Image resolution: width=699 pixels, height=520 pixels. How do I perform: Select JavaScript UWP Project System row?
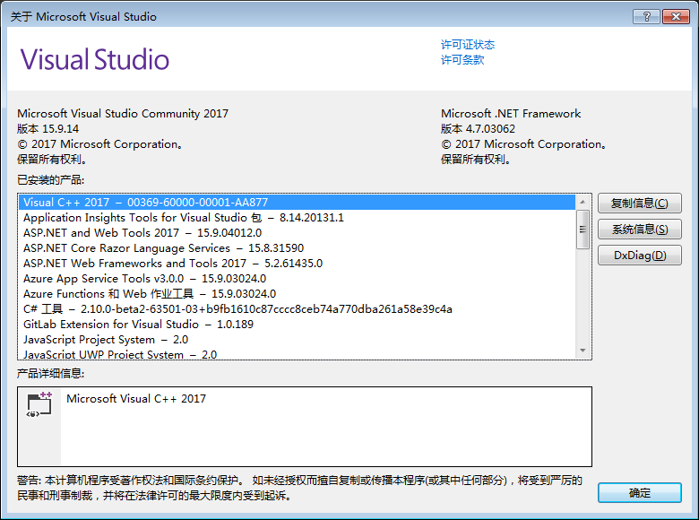coord(297,354)
